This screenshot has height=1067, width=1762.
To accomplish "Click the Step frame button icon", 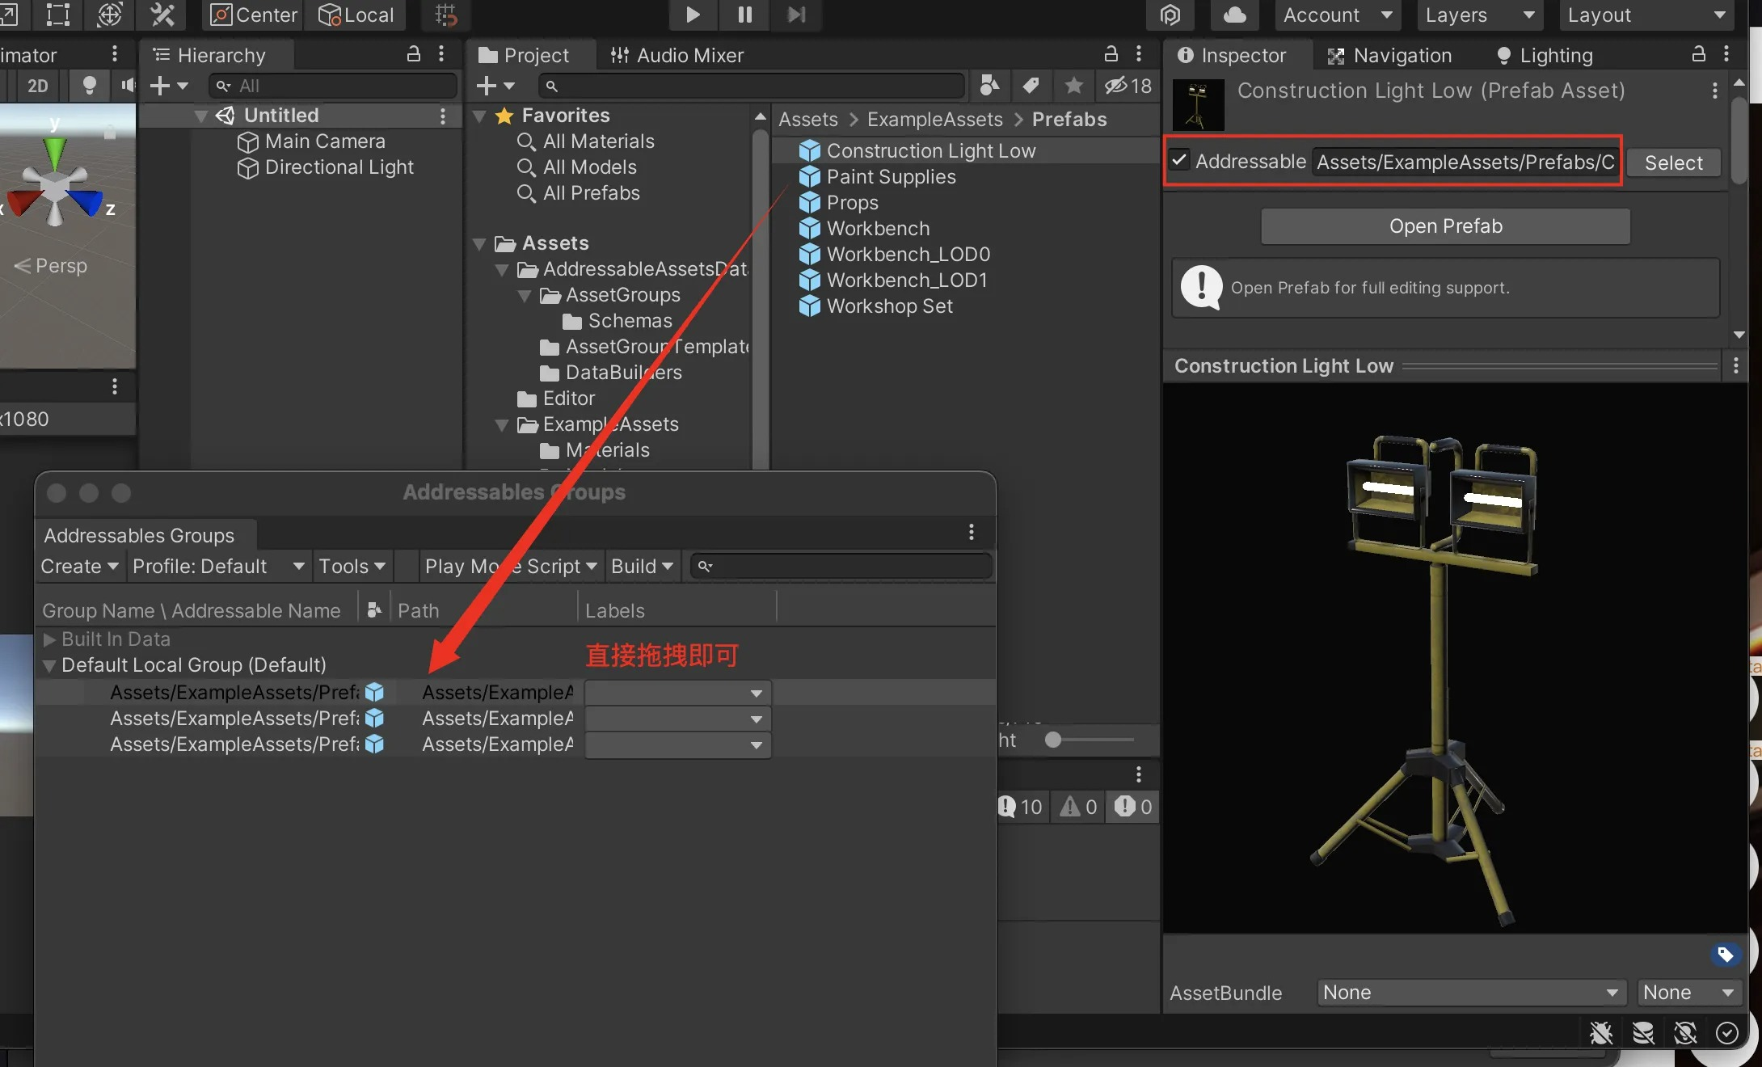I will click(796, 15).
